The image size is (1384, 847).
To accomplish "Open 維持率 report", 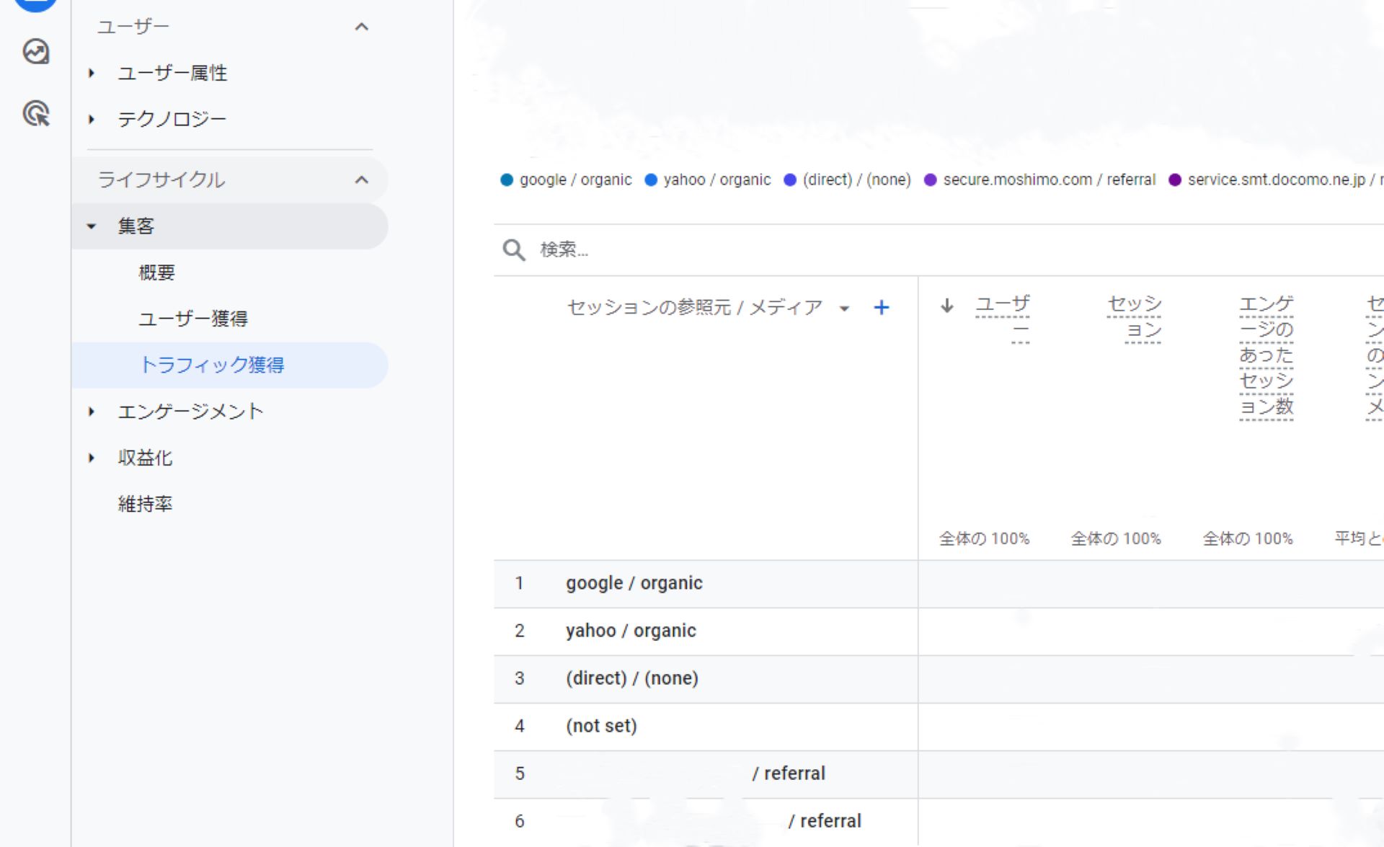I will [x=145, y=504].
